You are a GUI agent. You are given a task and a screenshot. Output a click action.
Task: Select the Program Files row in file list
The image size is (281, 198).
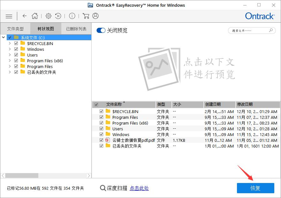click(x=186, y=117)
